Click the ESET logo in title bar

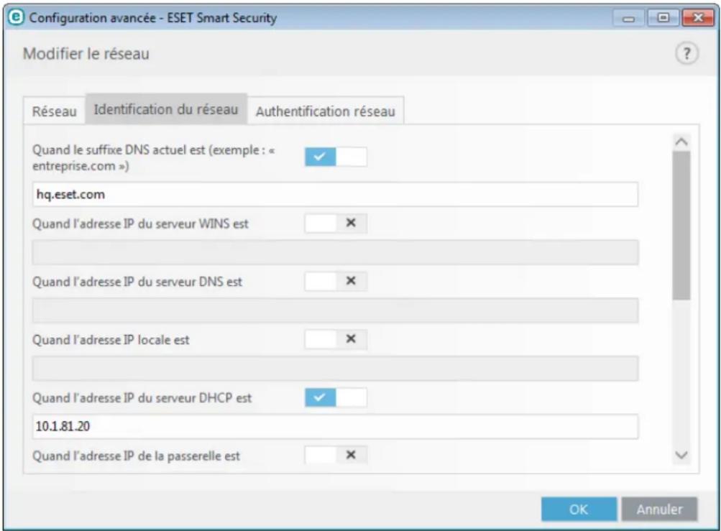pos(17,17)
